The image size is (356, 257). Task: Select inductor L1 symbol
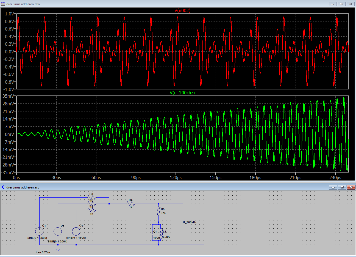click(161, 234)
